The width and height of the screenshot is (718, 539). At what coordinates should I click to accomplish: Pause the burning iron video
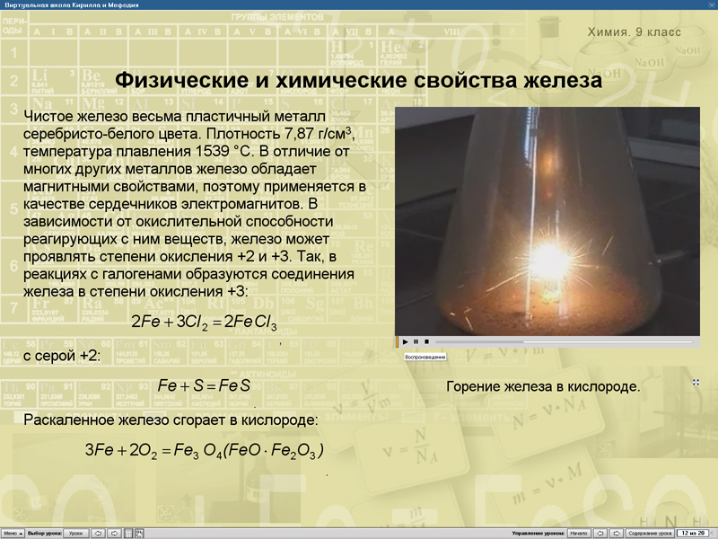coord(416,342)
